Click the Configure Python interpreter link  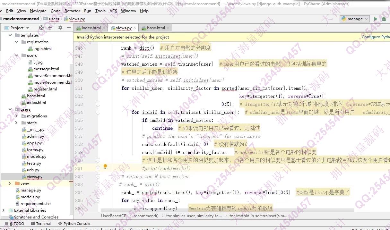pos(376,37)
